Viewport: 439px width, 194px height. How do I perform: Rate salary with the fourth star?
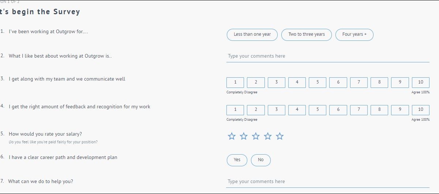268,136
